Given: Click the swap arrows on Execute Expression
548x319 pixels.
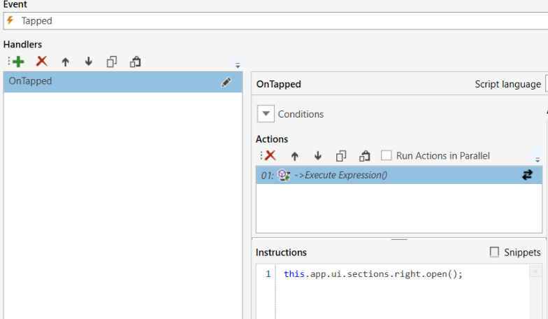Looking at the screenshot, I should (527, 176).
